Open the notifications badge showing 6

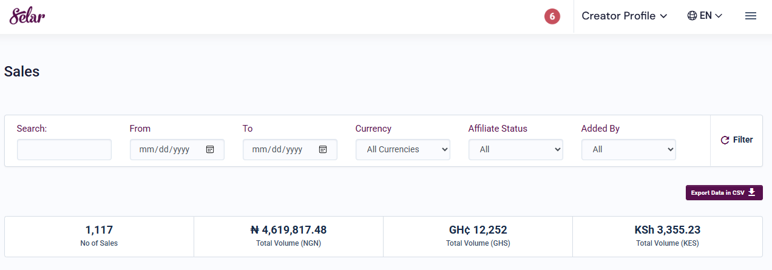tap(552, 17)
